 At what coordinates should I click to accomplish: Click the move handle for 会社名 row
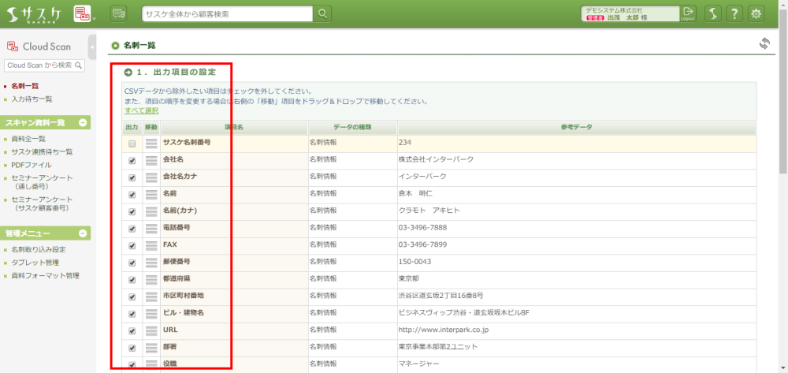[151, 160]
